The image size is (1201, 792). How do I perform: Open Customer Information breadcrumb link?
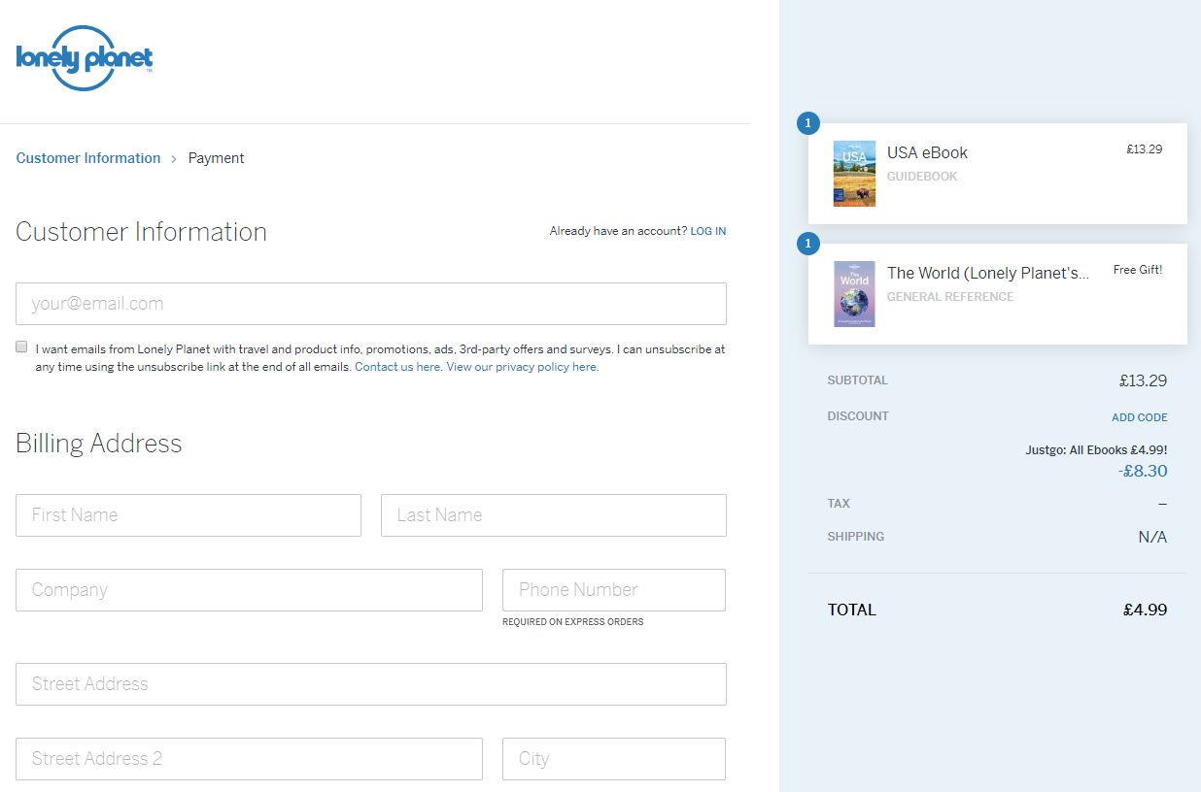[88, 158]
